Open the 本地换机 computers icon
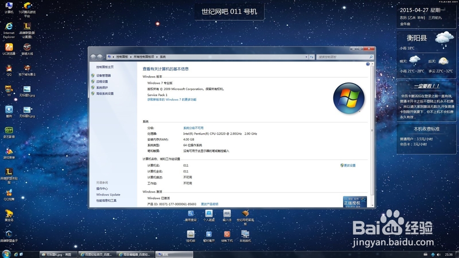Viewport: 459px width, 258px height. pyautogui.click(x=245, y=236)
